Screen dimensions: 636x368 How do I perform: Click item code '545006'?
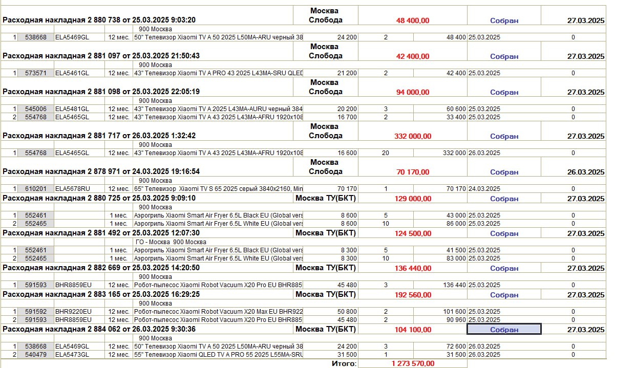tap(36, 109)
